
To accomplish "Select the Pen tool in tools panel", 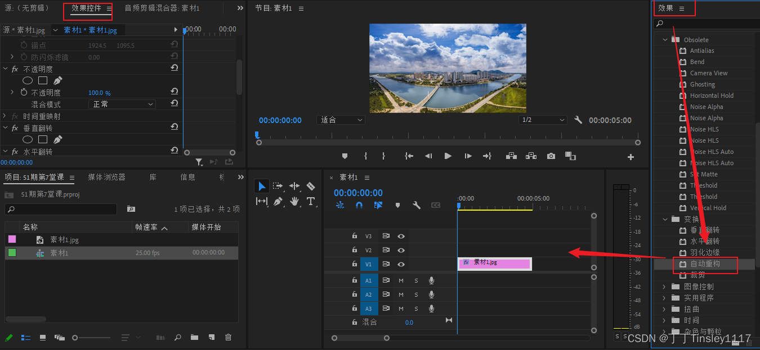I will pos(278,201).
